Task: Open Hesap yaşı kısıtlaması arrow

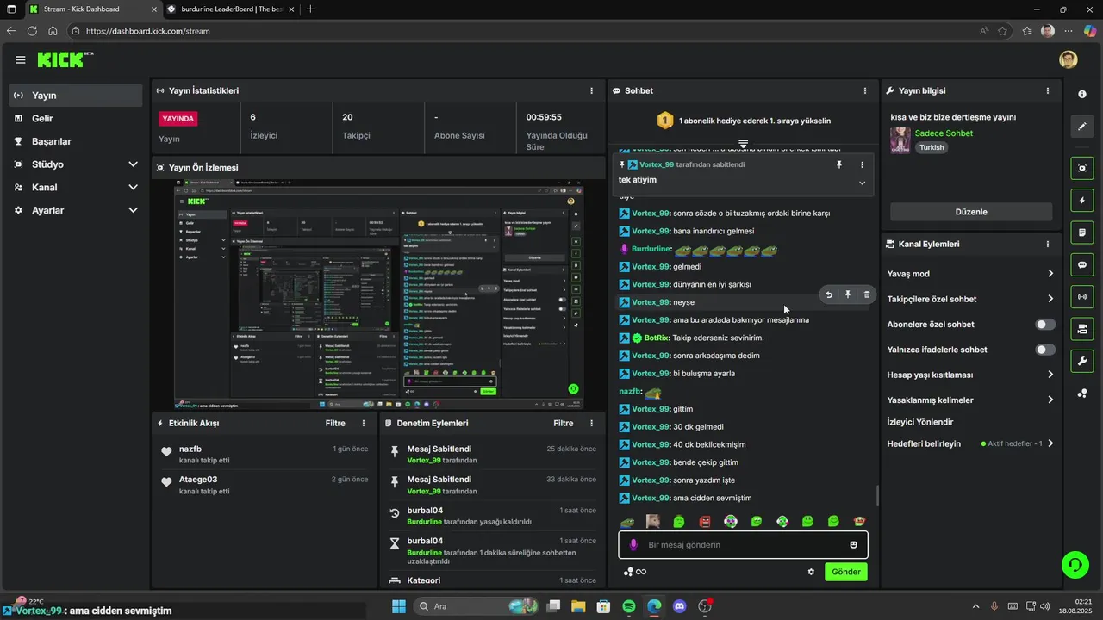Action: coord(1050,375)
